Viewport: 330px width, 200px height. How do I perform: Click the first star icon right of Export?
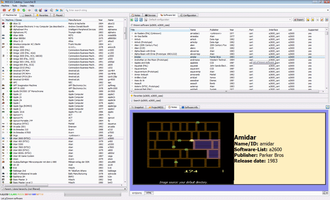point(308,19)
